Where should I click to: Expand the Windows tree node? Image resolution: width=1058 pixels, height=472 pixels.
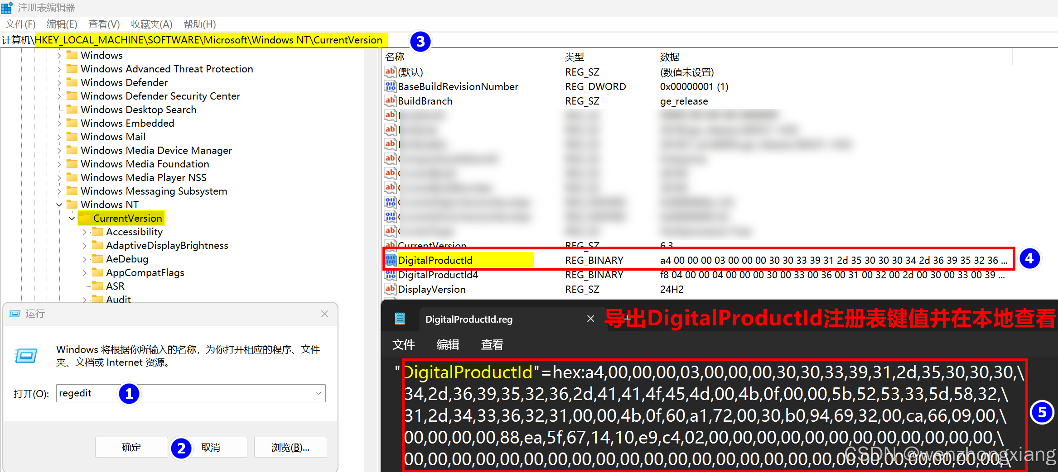click(x=59, y=56)
